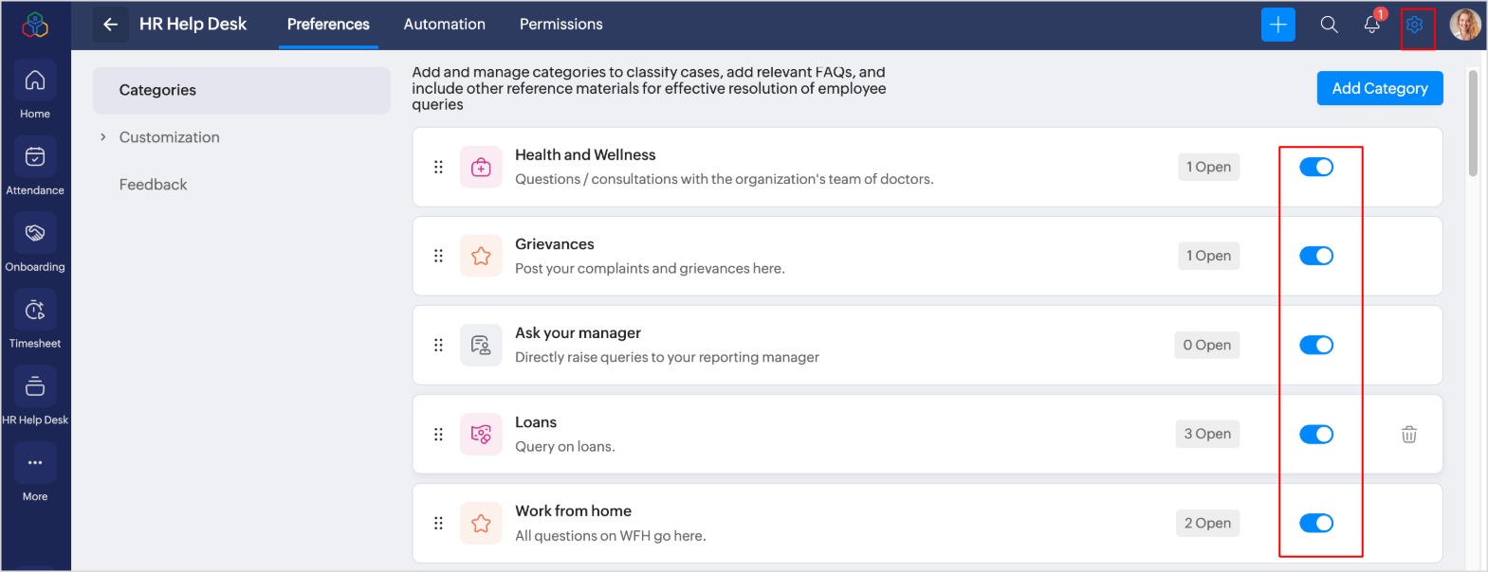Screen dimensions: 1488x572
Task: Click the vertical scrollbar on the right
Action: [1473, 123]
